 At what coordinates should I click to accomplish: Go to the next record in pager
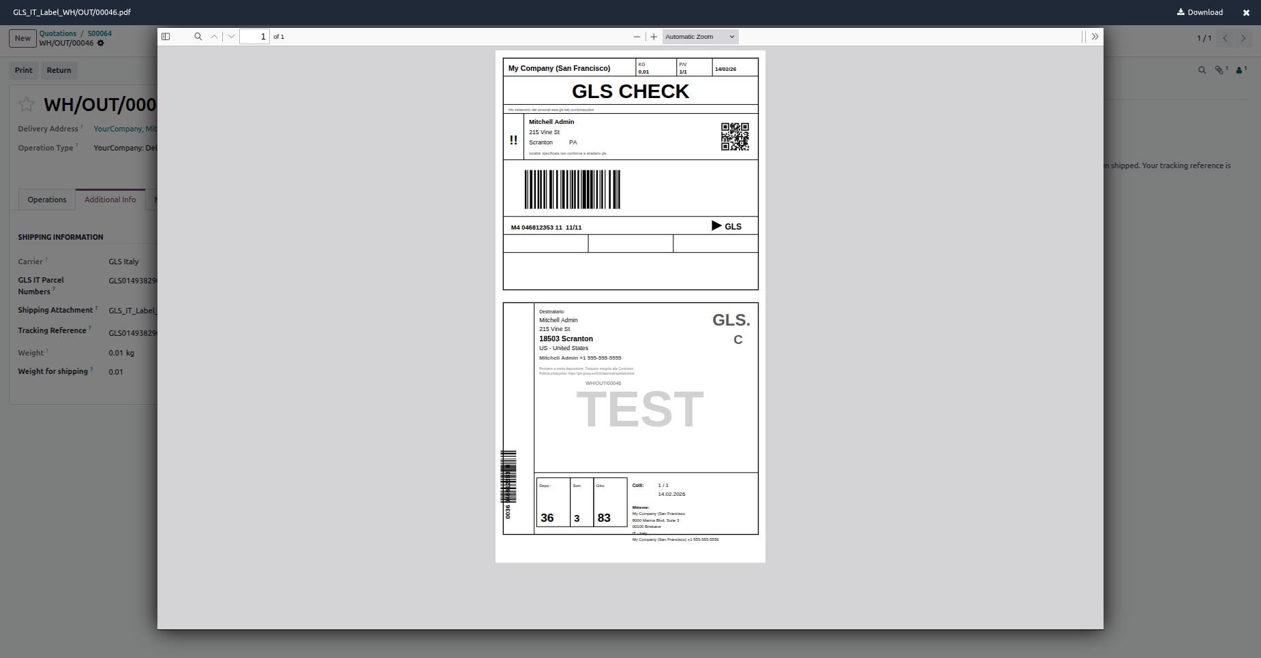tap(1243, 38)
